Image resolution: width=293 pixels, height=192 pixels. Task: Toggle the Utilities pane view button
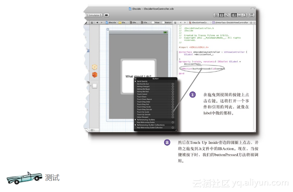point(245,15)
